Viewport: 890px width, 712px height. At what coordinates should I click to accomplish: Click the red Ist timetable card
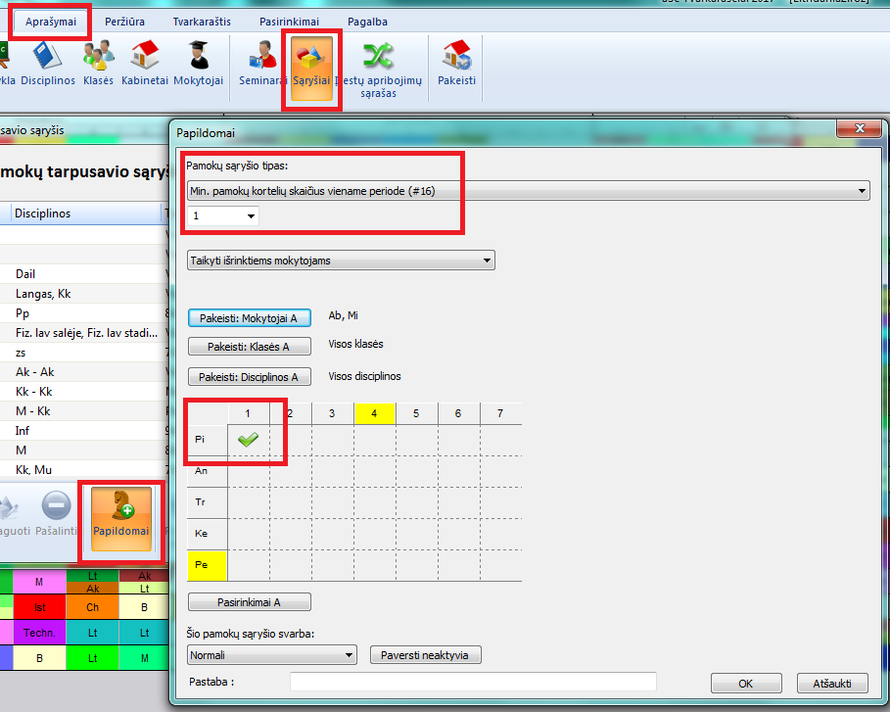coord(39,607)
